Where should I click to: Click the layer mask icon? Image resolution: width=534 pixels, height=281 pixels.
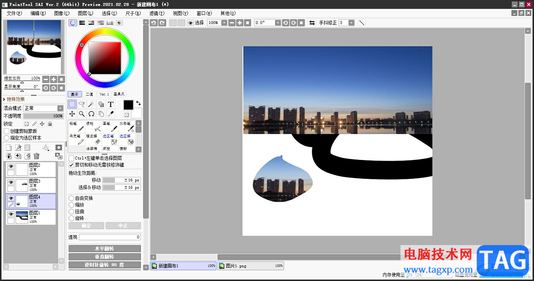(x=59, y=148)
